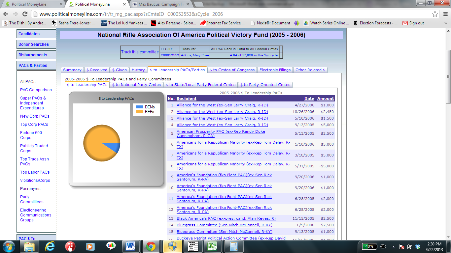Open the Windows Start menu
This screenshot has width=451, height=253.
point(8,246)
